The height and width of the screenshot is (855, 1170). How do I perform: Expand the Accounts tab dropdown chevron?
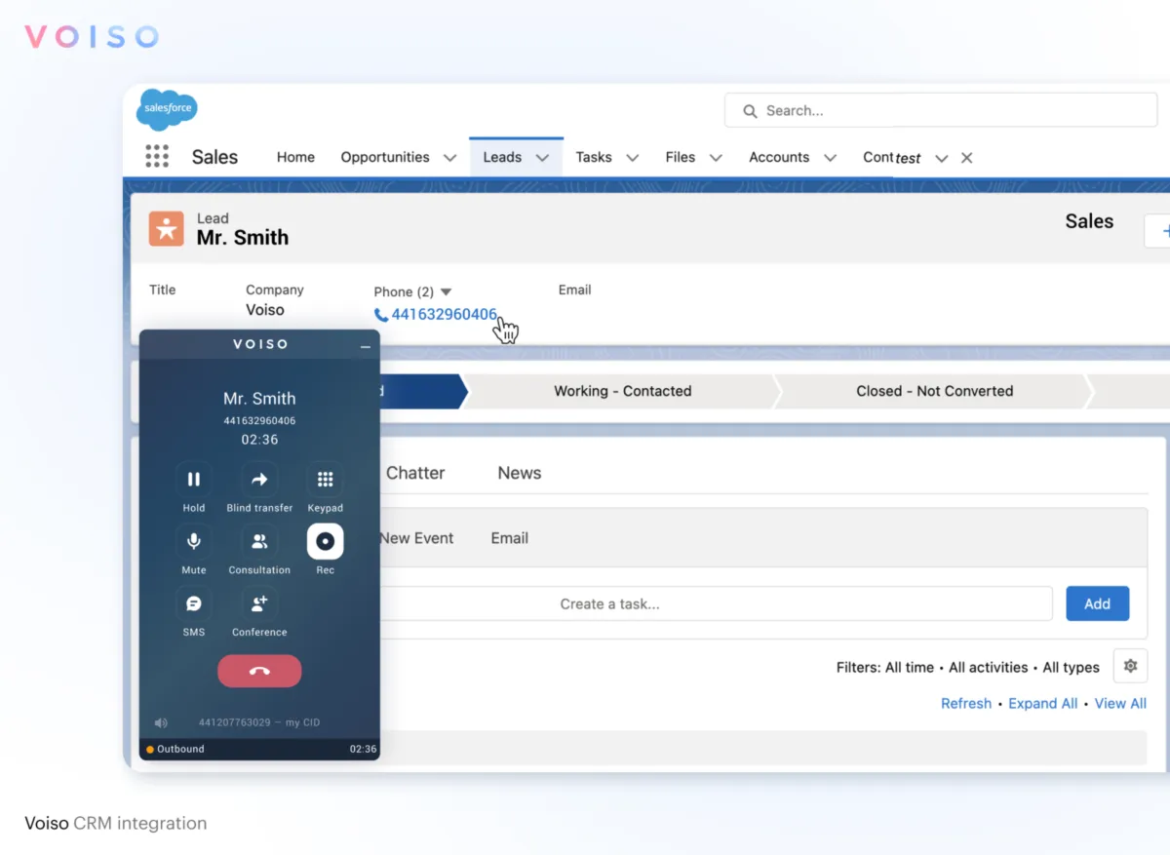(x=830, y=158)
